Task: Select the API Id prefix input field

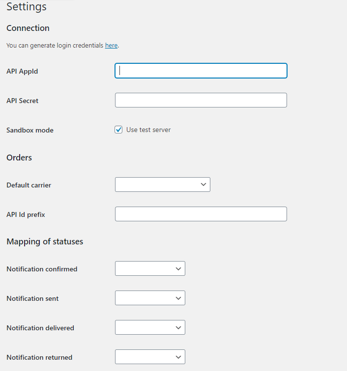Action: tap(201, 214)
